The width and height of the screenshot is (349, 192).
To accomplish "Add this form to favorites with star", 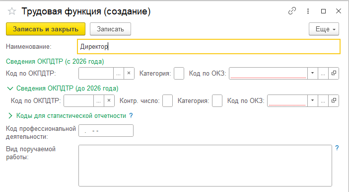I will pos(12,11).
